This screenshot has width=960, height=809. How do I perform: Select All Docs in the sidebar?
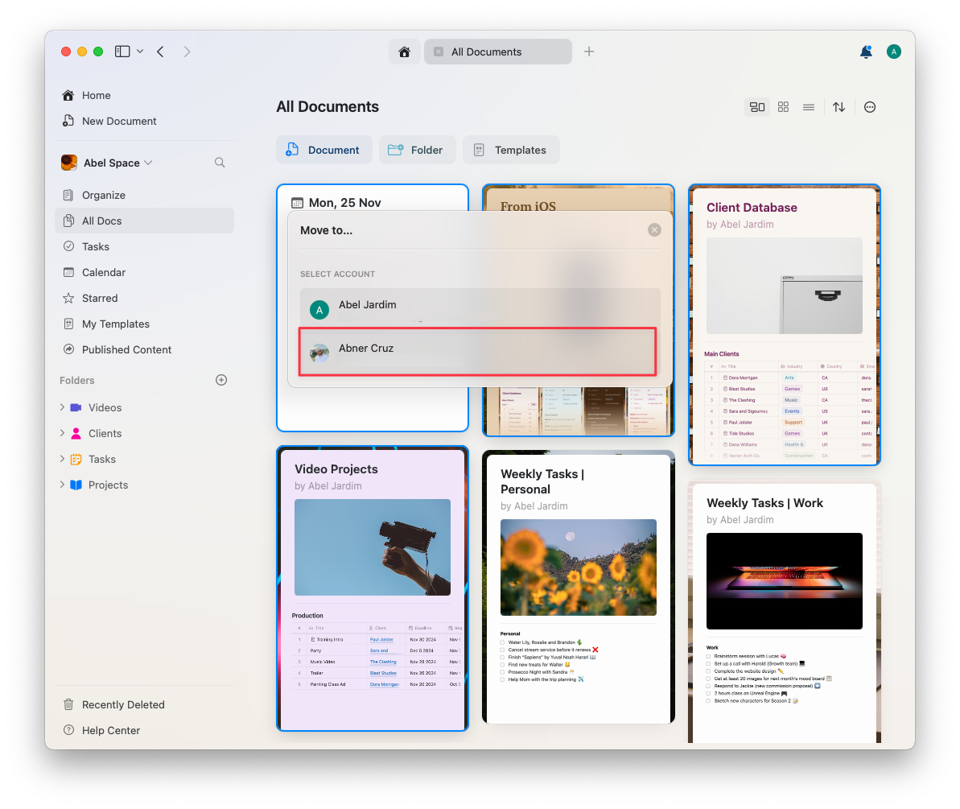pos(145,221)
